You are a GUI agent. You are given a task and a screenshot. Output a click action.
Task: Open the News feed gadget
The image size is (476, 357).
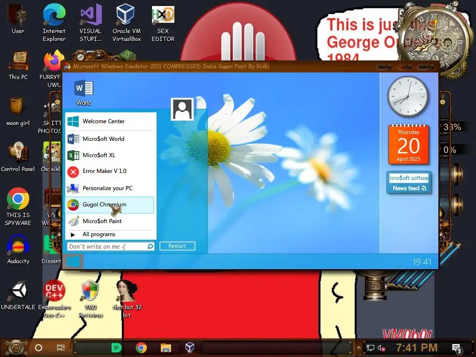click(409, 183)
